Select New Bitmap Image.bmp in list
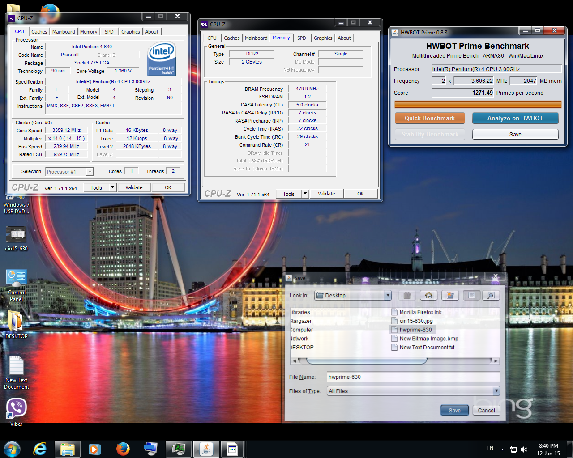This screenshot has height=458, width=573. [425, 339]
